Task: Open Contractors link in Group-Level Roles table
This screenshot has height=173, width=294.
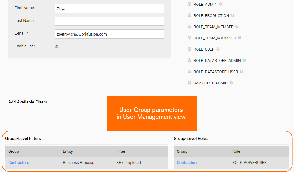Action: (187, 162)
